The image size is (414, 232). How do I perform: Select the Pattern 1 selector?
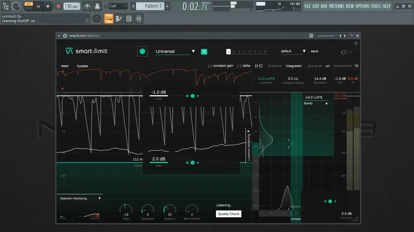coord(150,6)
